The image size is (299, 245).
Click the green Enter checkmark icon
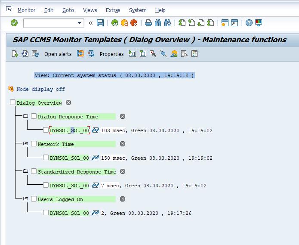click(x=14, y=23)
